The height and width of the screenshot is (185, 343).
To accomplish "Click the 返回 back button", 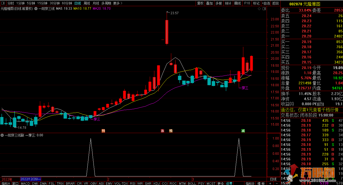I will tap(275, 3).
